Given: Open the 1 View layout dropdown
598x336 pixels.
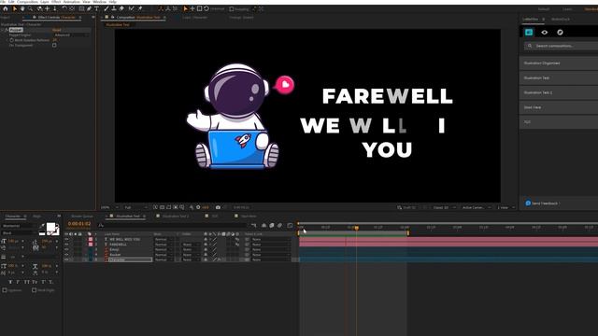Looking at the screenshot, I should [x=505, y=207].
